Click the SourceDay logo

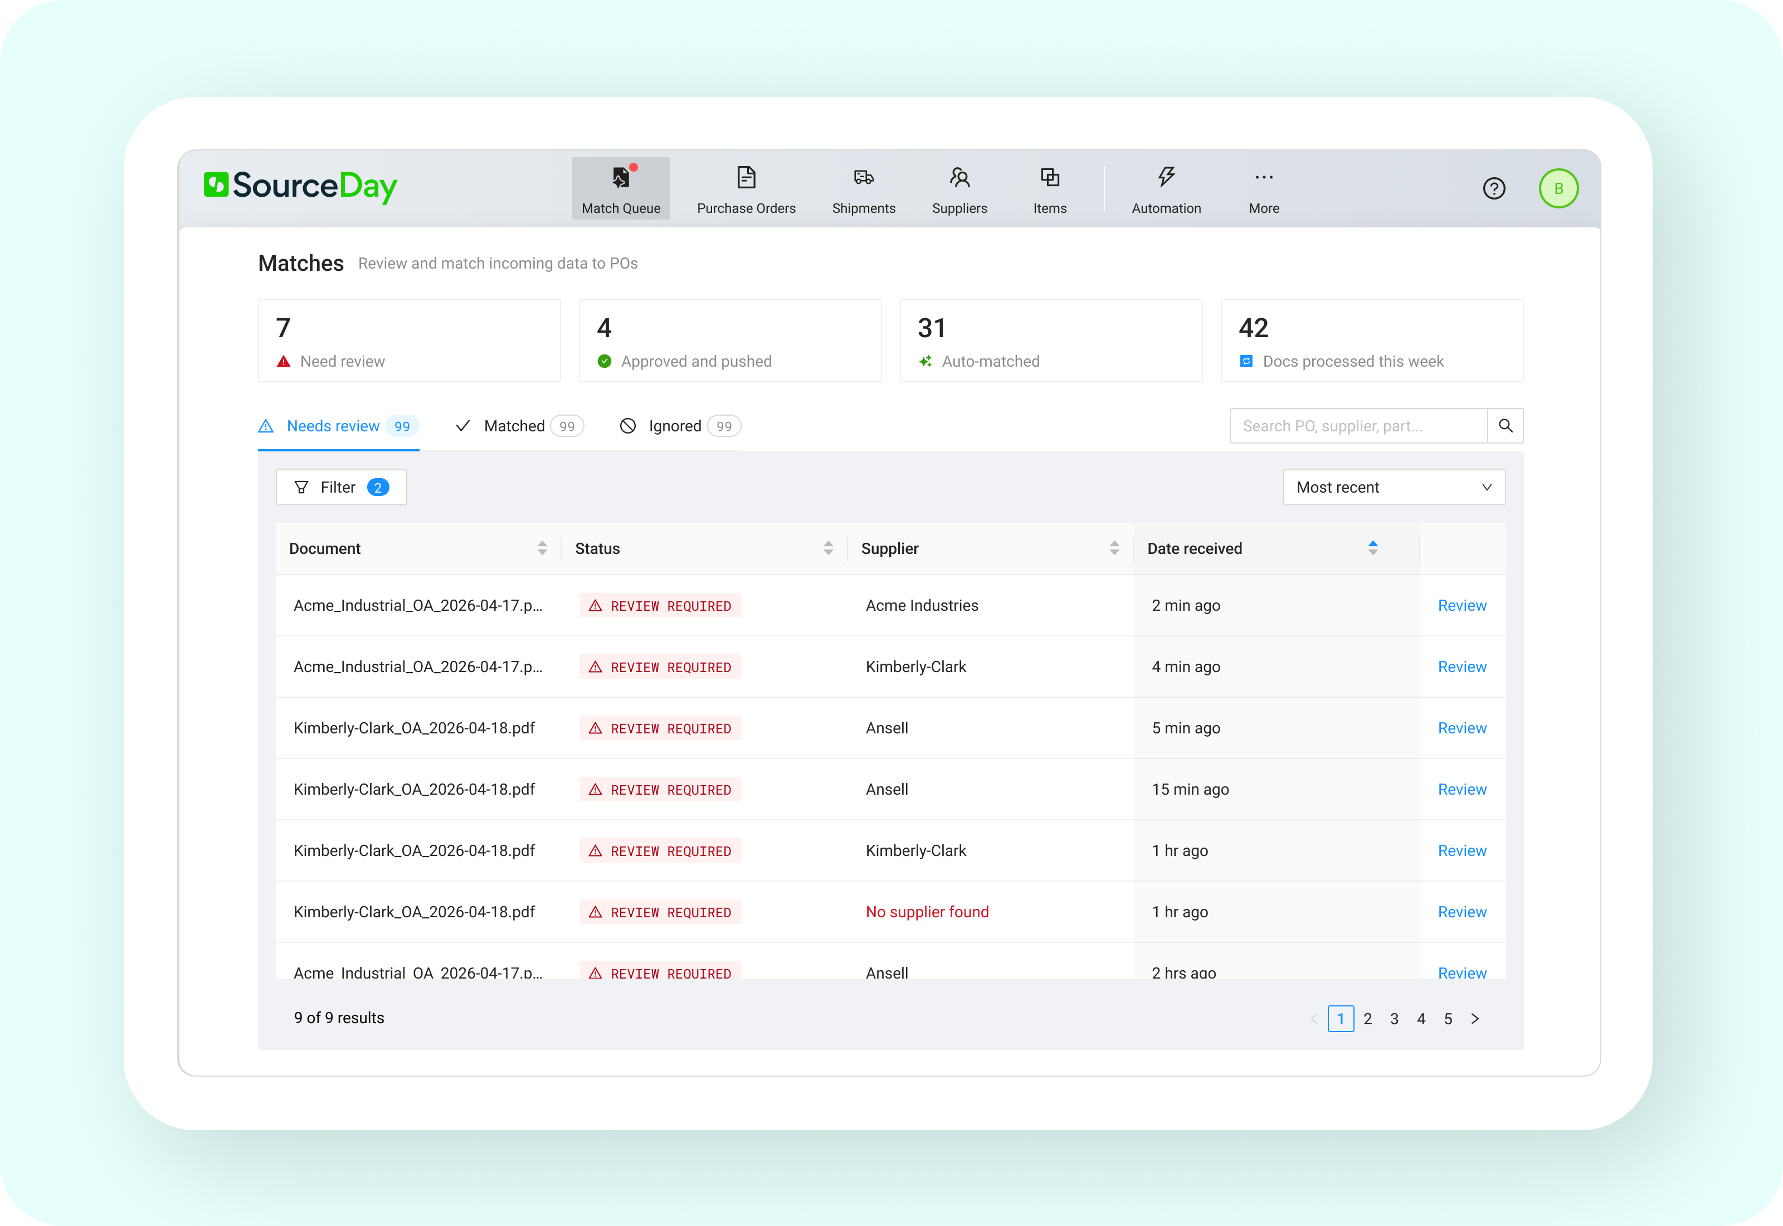[x=300, y=186]
